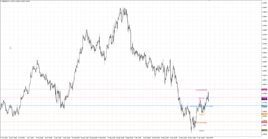Select the orange H4[7/8] level label

(x=201, y=114)
